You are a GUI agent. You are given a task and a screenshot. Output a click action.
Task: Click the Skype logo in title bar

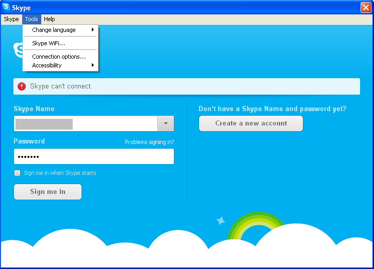[x=6, y=7]
